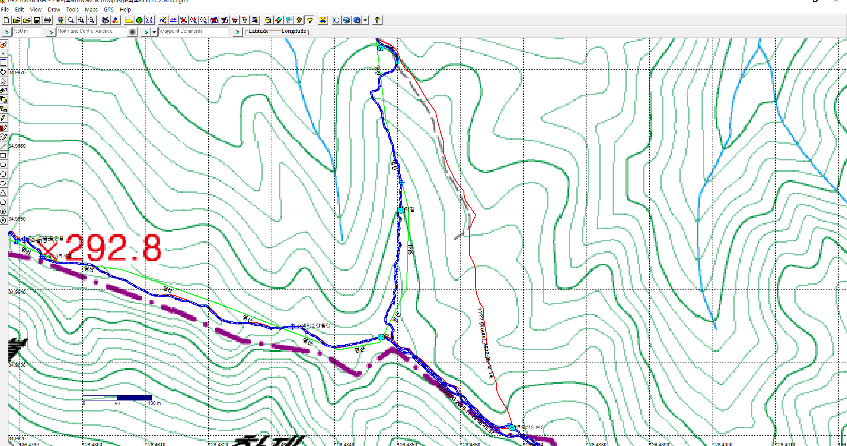
Task: Select the plain magnifier zoom tool
Action: [x=71, y=20]
